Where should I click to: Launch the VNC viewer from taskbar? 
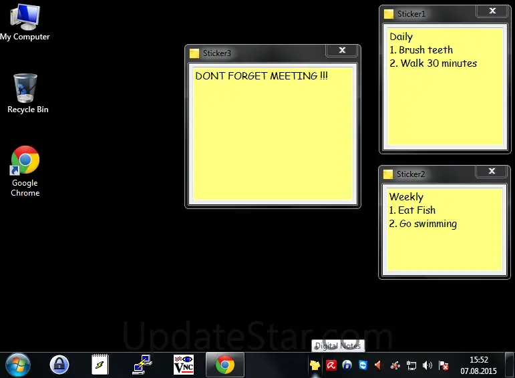point(184,365)
